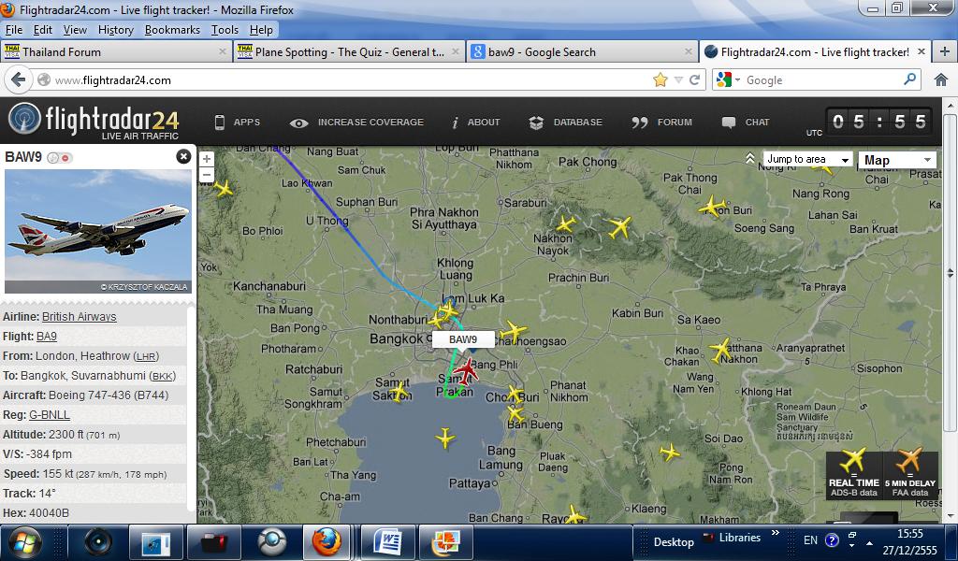Open the Jump to area dropdown
The height and width of the screenshot is (561, 958).
[807, 159]
